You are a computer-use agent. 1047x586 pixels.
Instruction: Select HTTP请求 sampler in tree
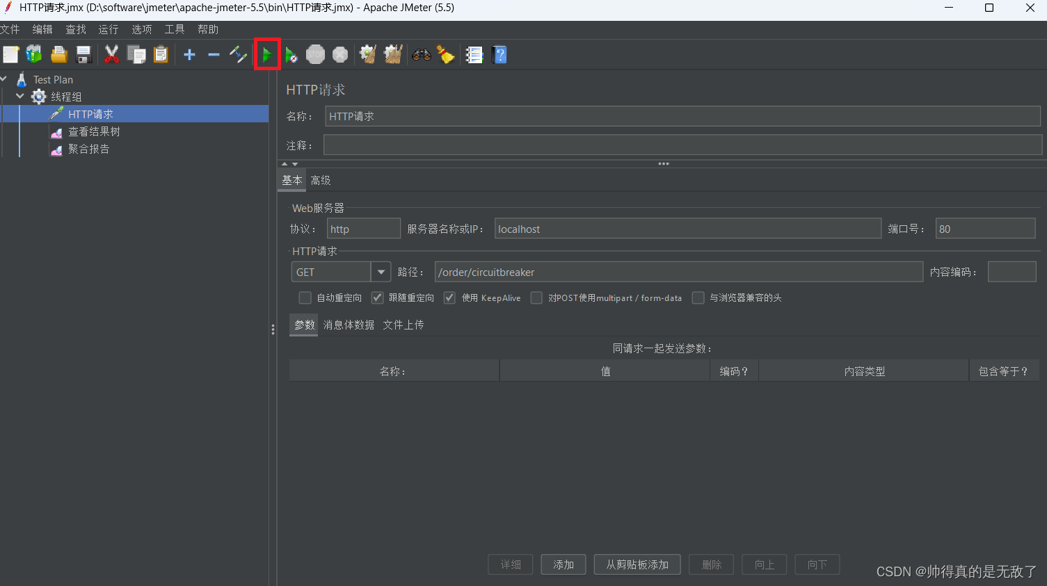pyautogui.click(x=90, y=114)
